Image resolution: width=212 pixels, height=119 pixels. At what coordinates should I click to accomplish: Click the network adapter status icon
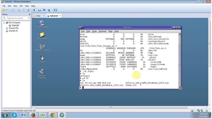[x=198, y=111]
